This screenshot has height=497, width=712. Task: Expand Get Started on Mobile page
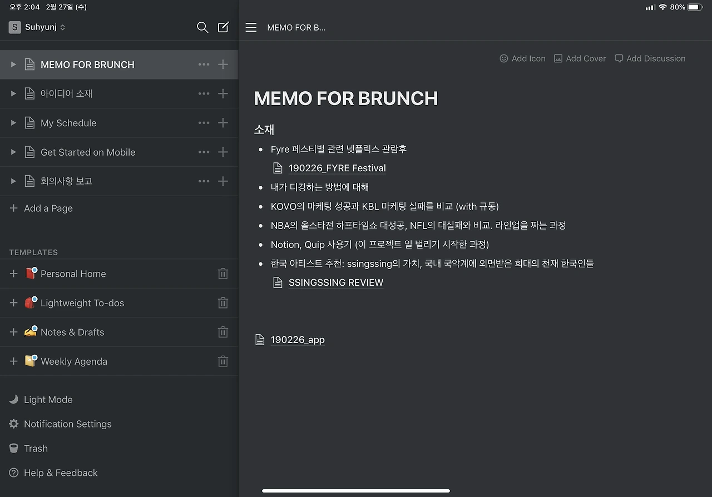pyautogui.click(x=13, y=152)
